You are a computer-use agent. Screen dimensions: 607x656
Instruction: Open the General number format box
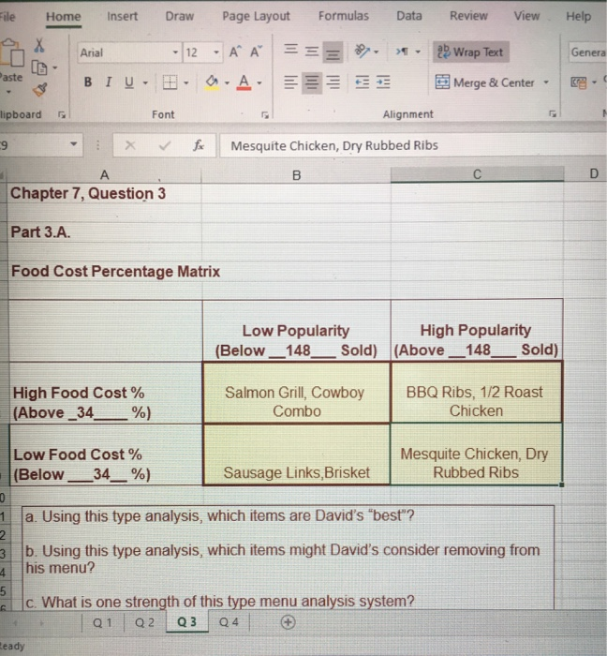pyautogui.click(x=587, y=52)
